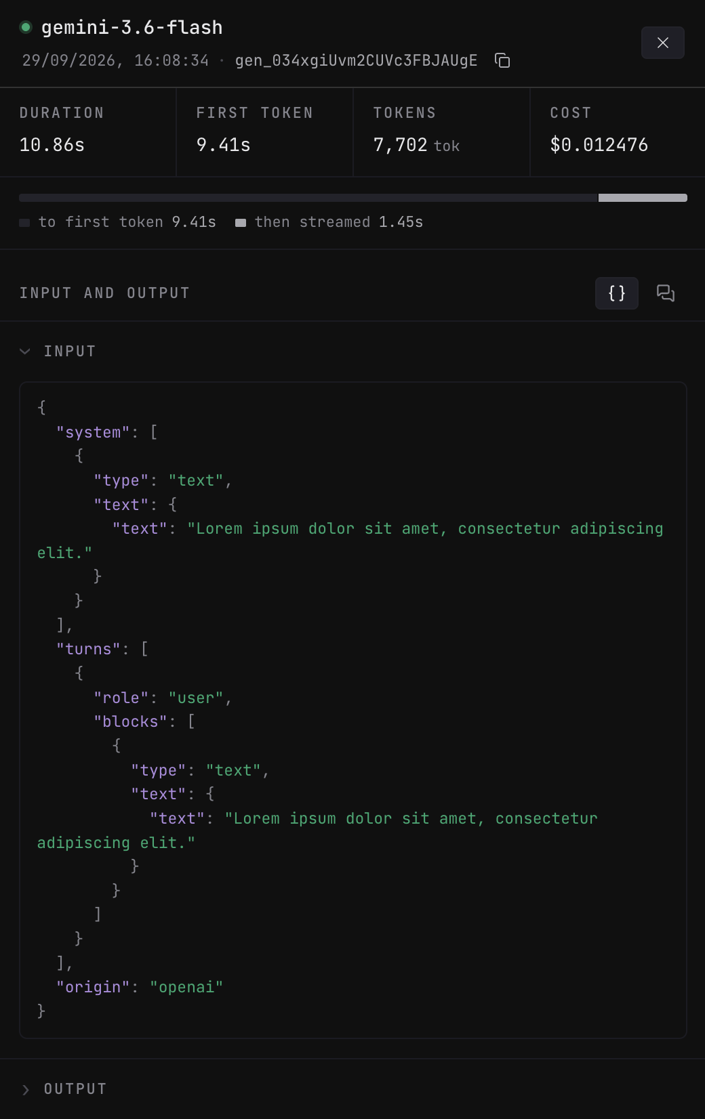Switch to chat conversation view
The width and height of the screenshot is (705, 1119).
click(666, 293)
